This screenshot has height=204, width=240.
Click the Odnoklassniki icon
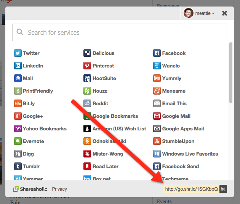(87, 141)
